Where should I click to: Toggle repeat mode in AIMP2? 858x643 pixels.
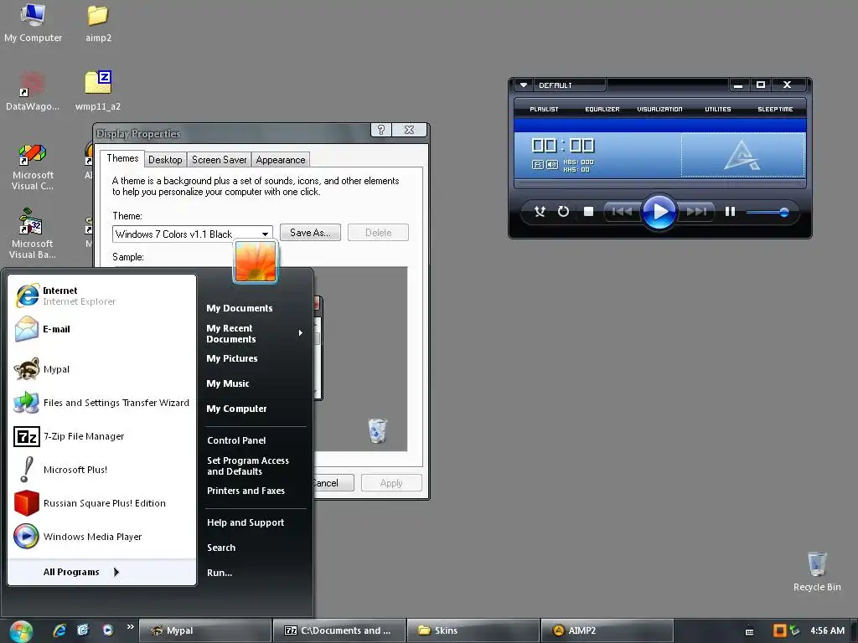click(563, 211)
